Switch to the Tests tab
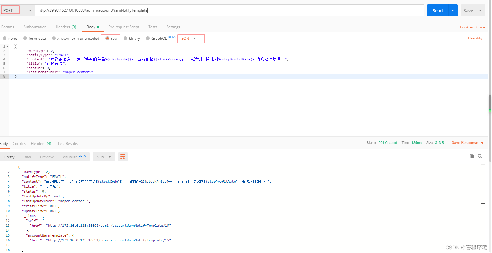 pyautogui.click(x=153, y=27)
